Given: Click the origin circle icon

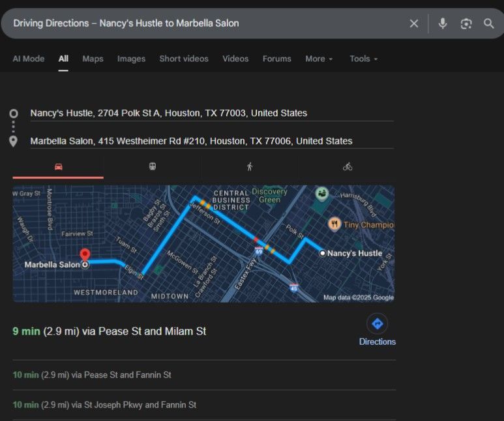Looking at the screenshot, I should [x=14, y=113].
